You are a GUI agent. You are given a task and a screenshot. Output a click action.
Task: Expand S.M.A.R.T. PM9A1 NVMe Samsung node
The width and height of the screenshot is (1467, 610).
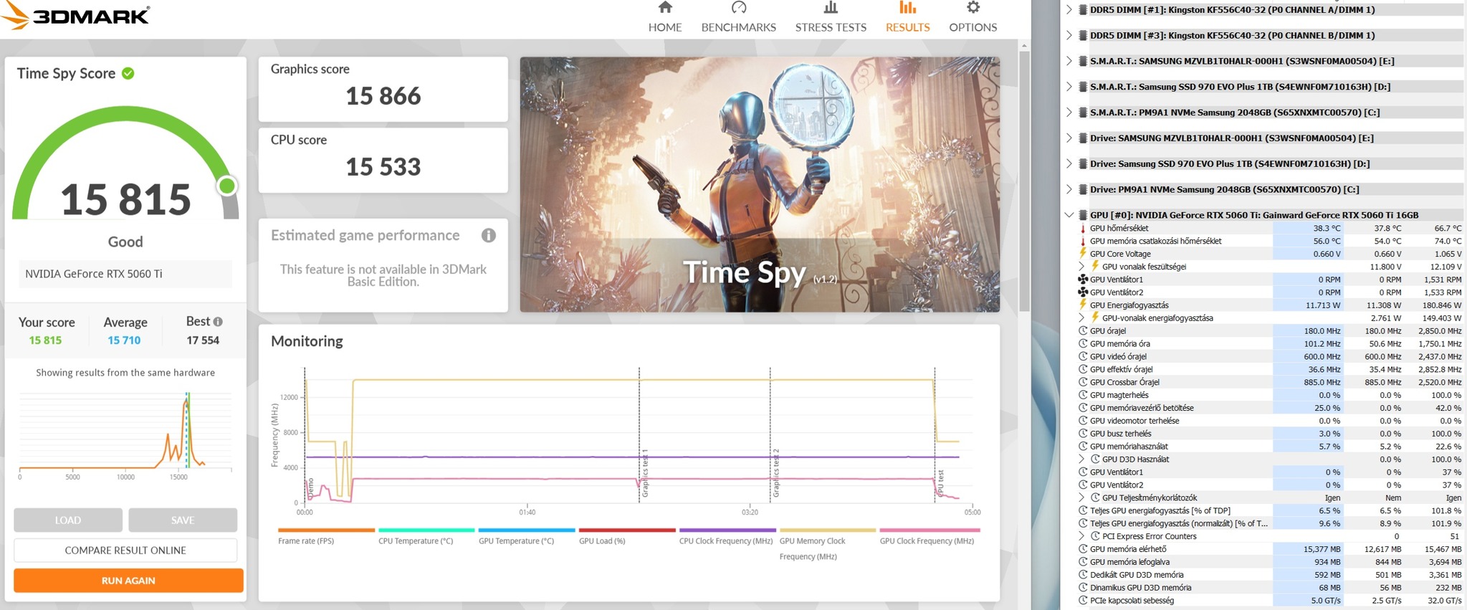tap(1069, 113)
